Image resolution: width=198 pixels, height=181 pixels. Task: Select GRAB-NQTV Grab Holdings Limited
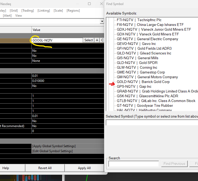pos(157,91)
